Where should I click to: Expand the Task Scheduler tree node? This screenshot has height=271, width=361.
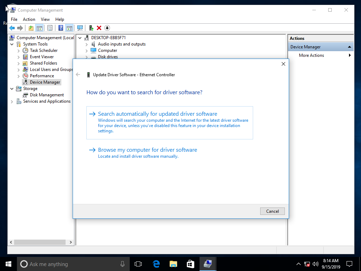point(19,50)
